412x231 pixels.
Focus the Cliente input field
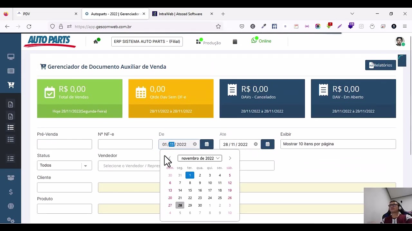coord(64,187)
